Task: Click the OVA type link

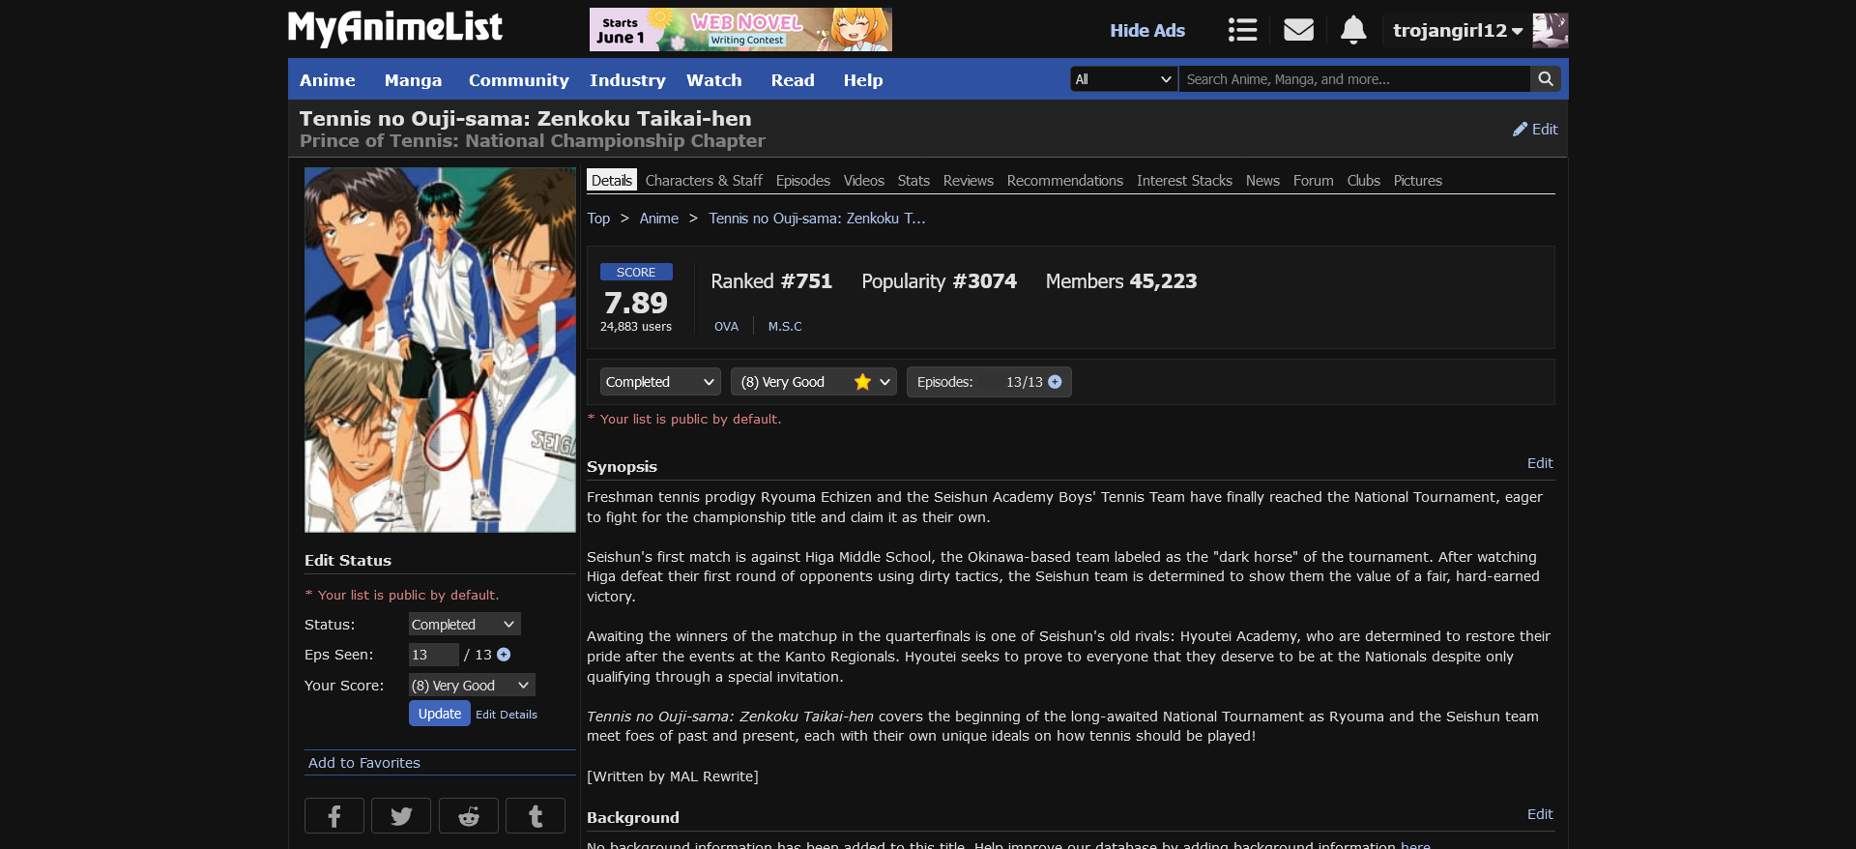Action: [x=726, y=327]
